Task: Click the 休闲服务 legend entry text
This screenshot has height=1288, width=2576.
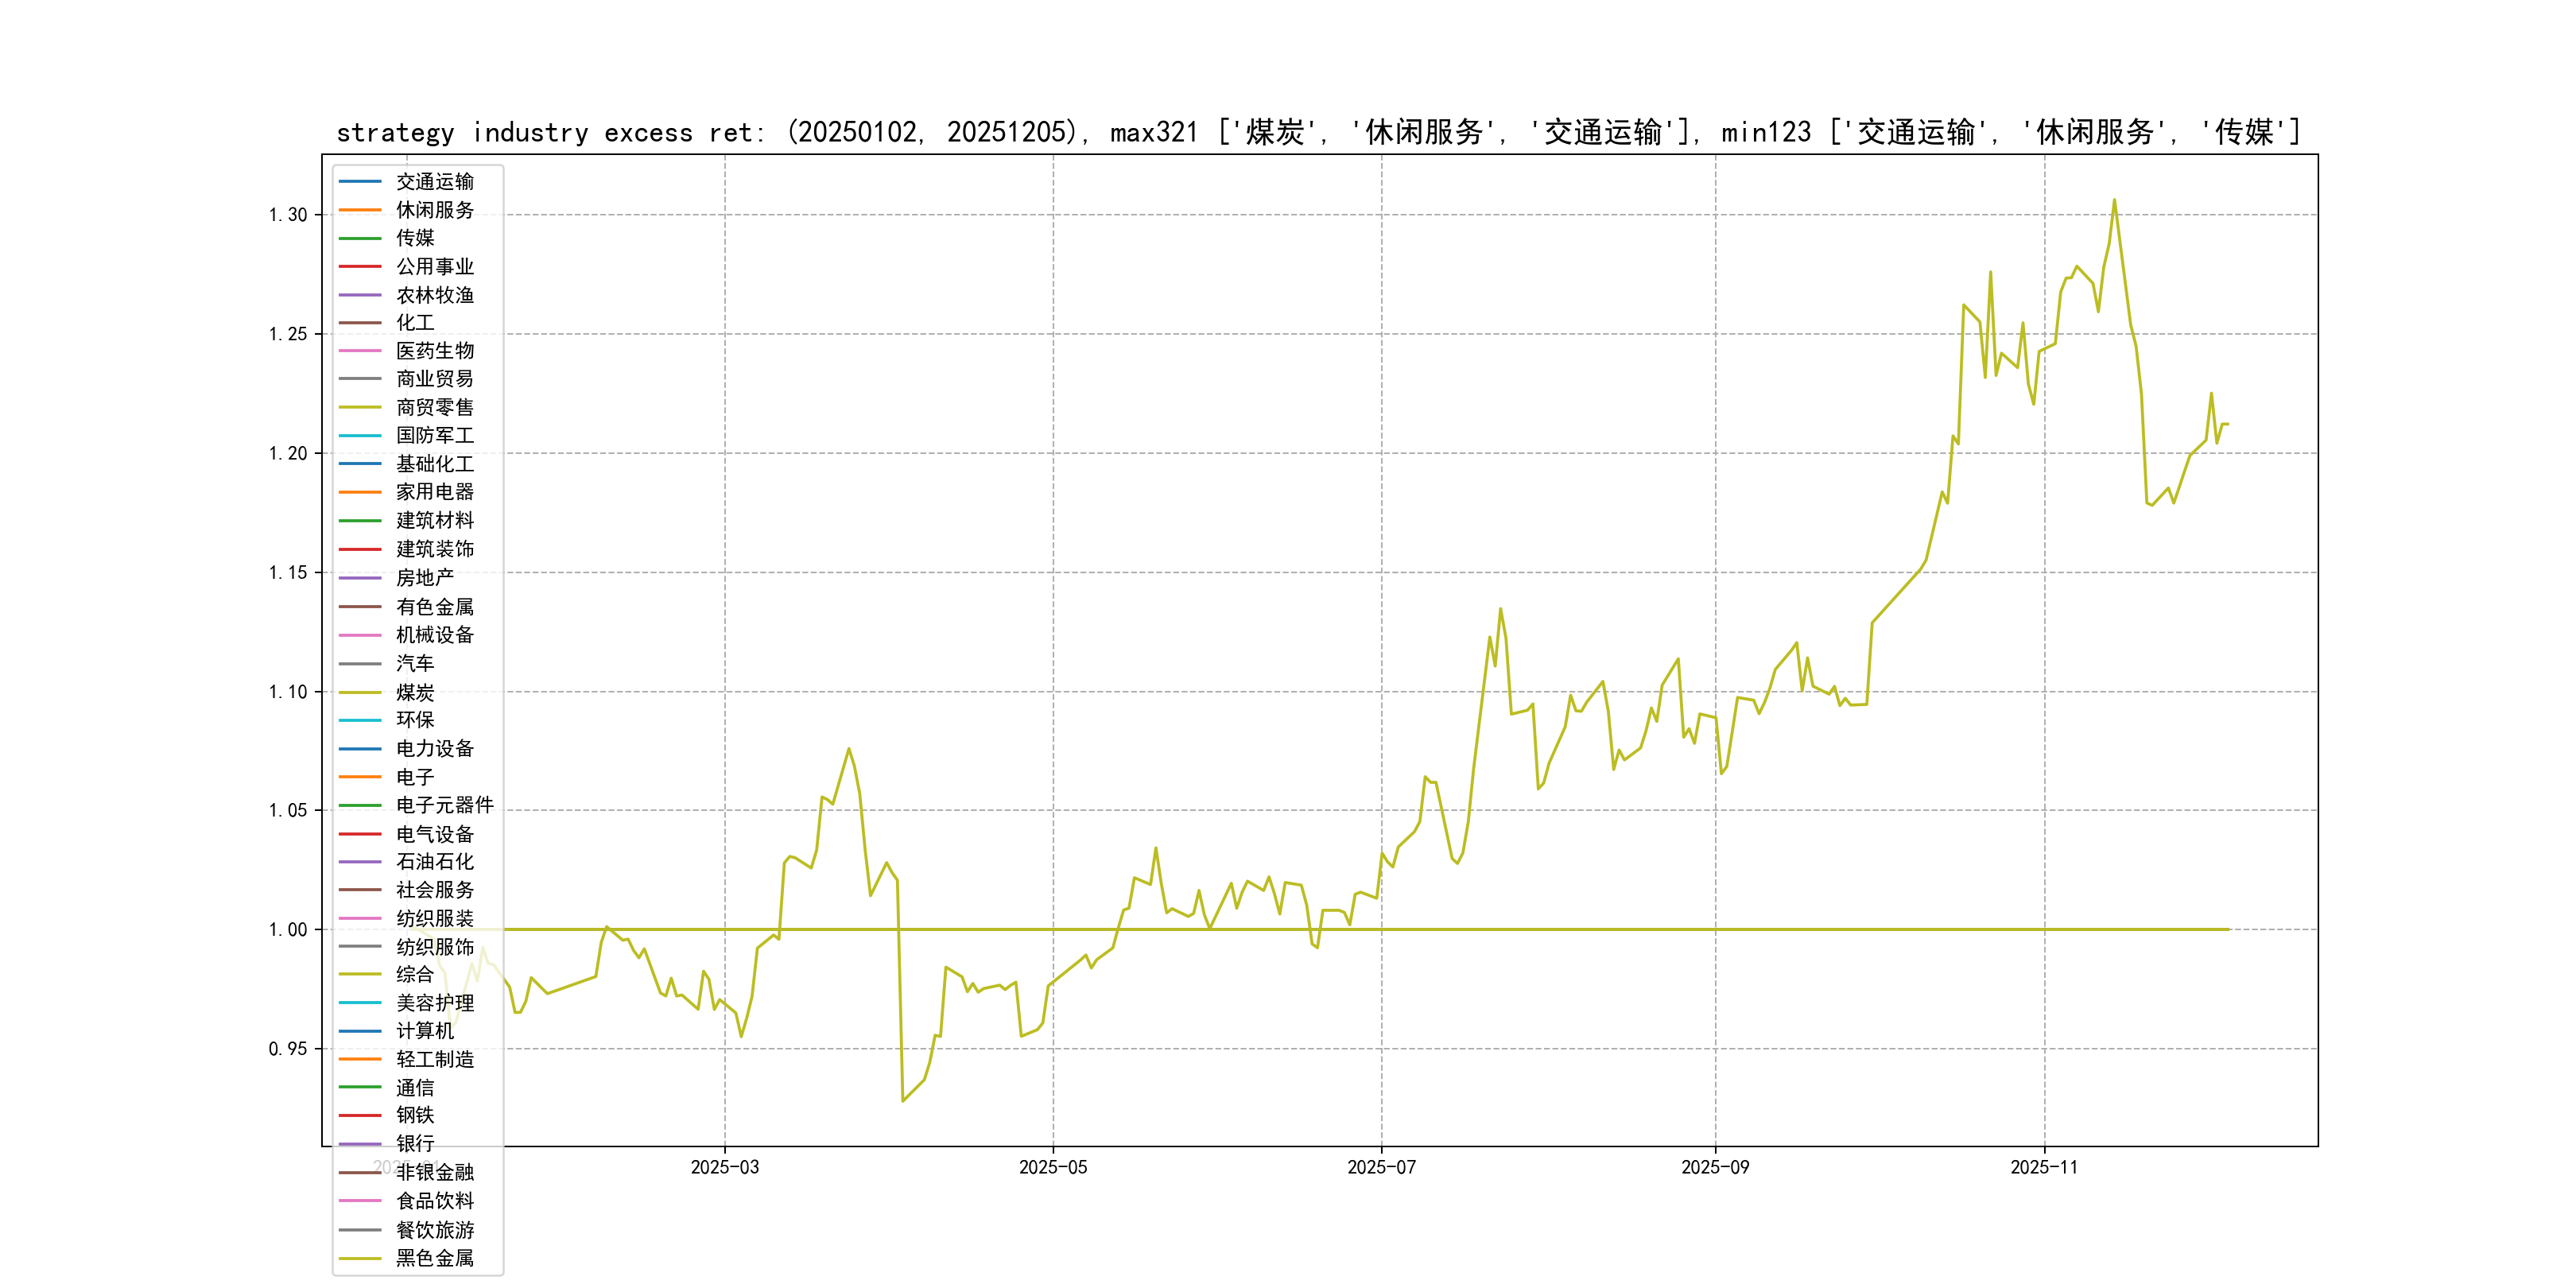Action: (x=434, y=210)
